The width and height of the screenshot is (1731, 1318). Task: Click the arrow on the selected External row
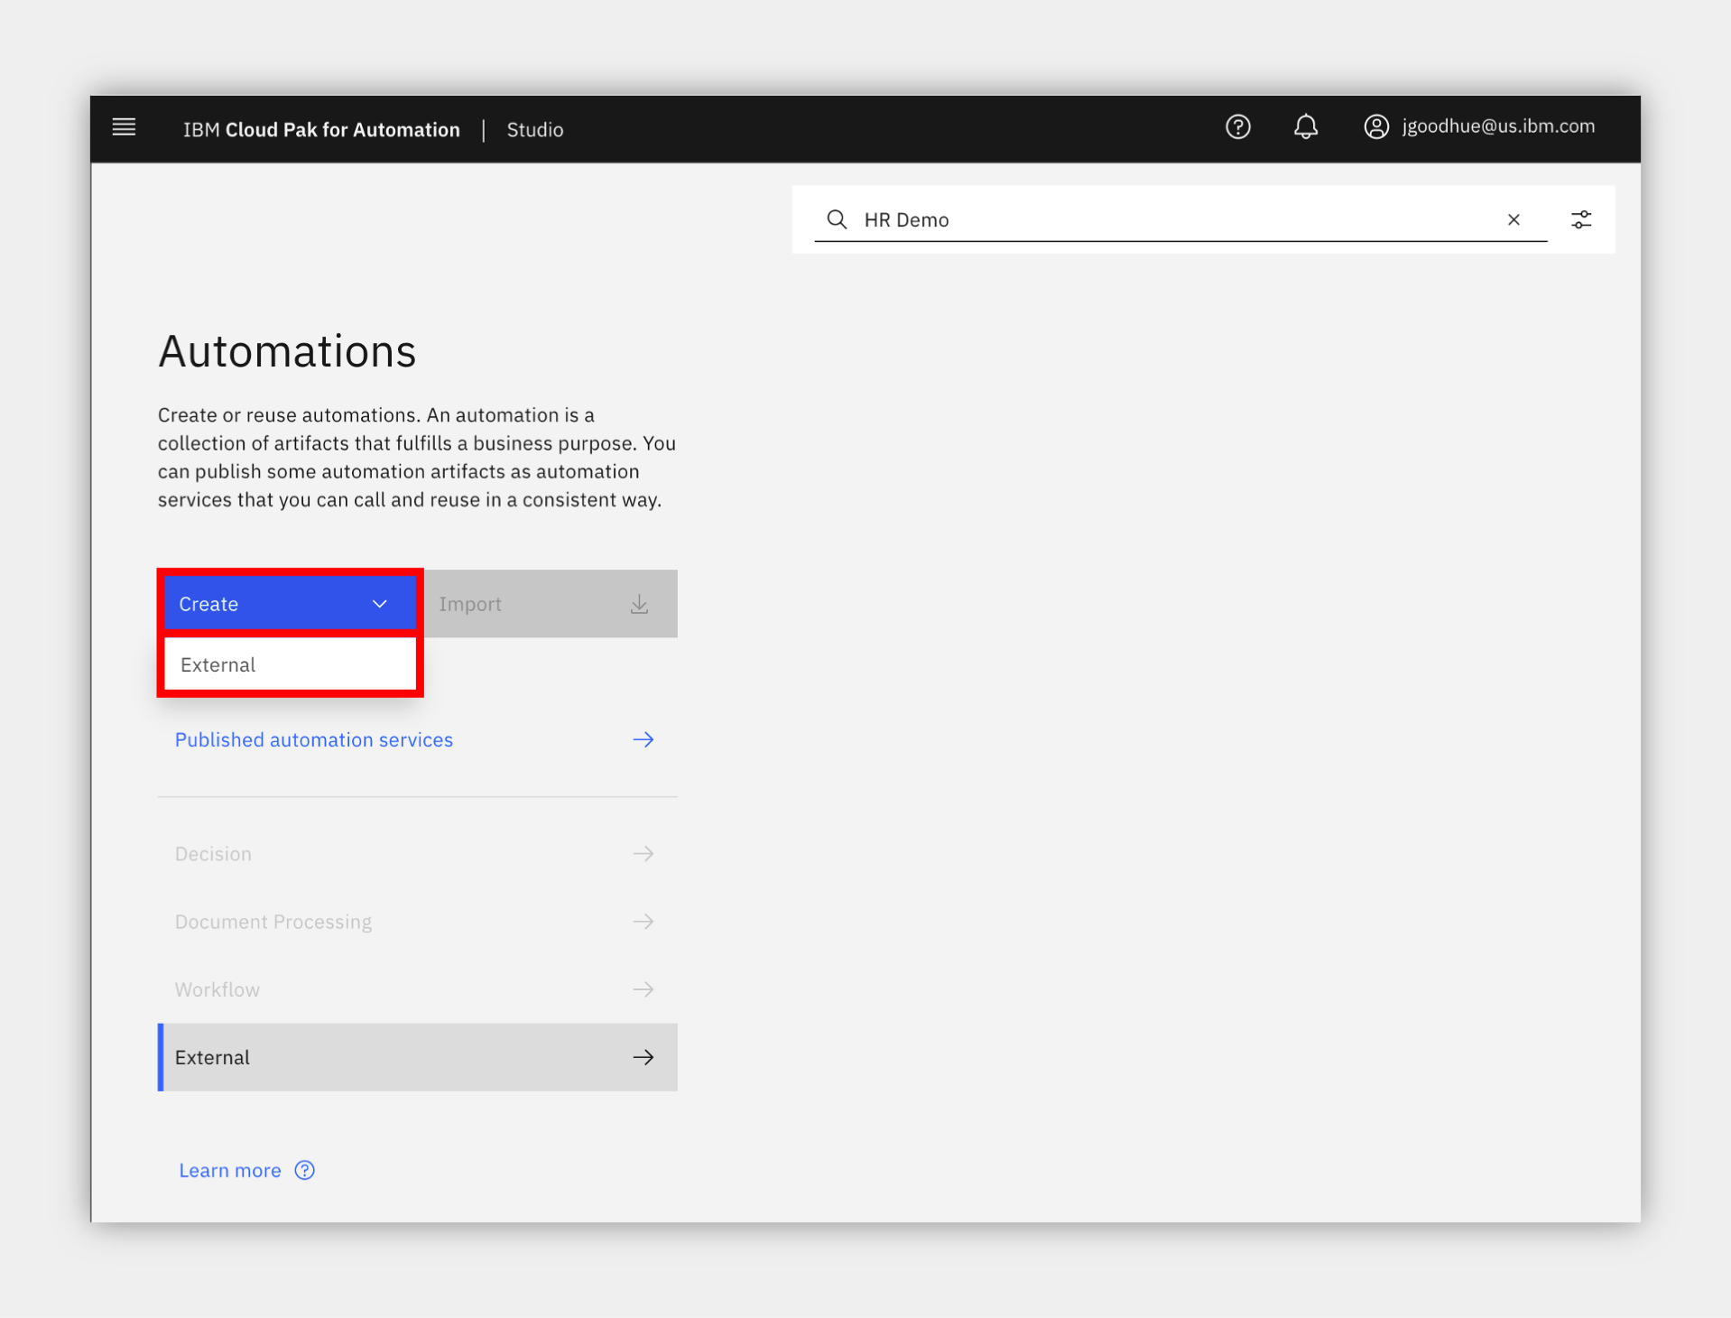pos(643,1057)
